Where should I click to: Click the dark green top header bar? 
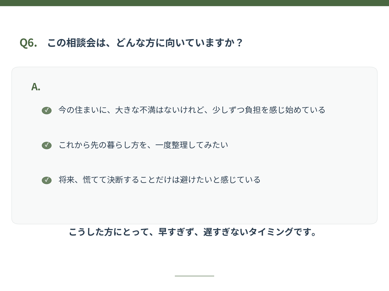coord(194,3)
